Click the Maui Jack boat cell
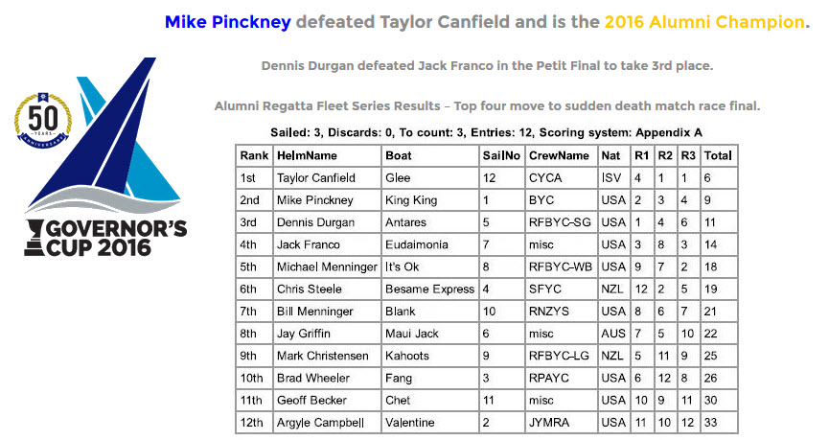 [409, 334]
